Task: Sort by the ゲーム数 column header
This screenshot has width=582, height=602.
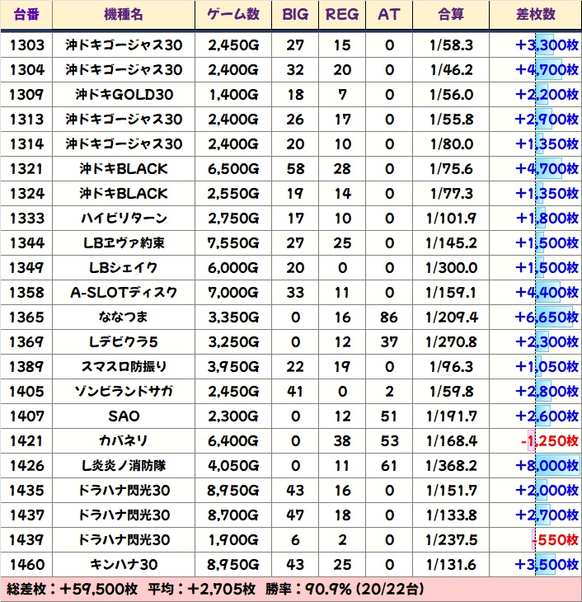Action: pos(234,15)
